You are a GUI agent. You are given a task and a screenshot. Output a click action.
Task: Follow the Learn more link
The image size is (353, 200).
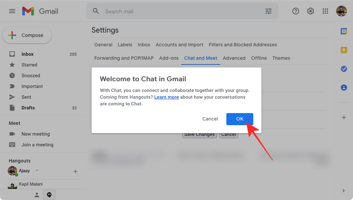166,97
